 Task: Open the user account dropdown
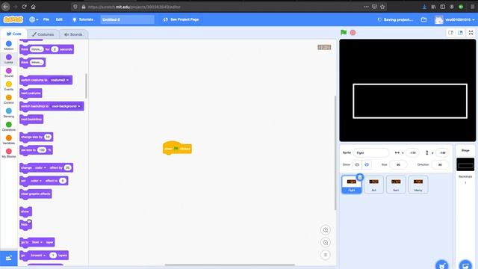(455, 19)
